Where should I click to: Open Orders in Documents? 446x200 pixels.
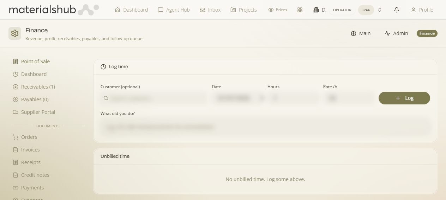(29, 137)
